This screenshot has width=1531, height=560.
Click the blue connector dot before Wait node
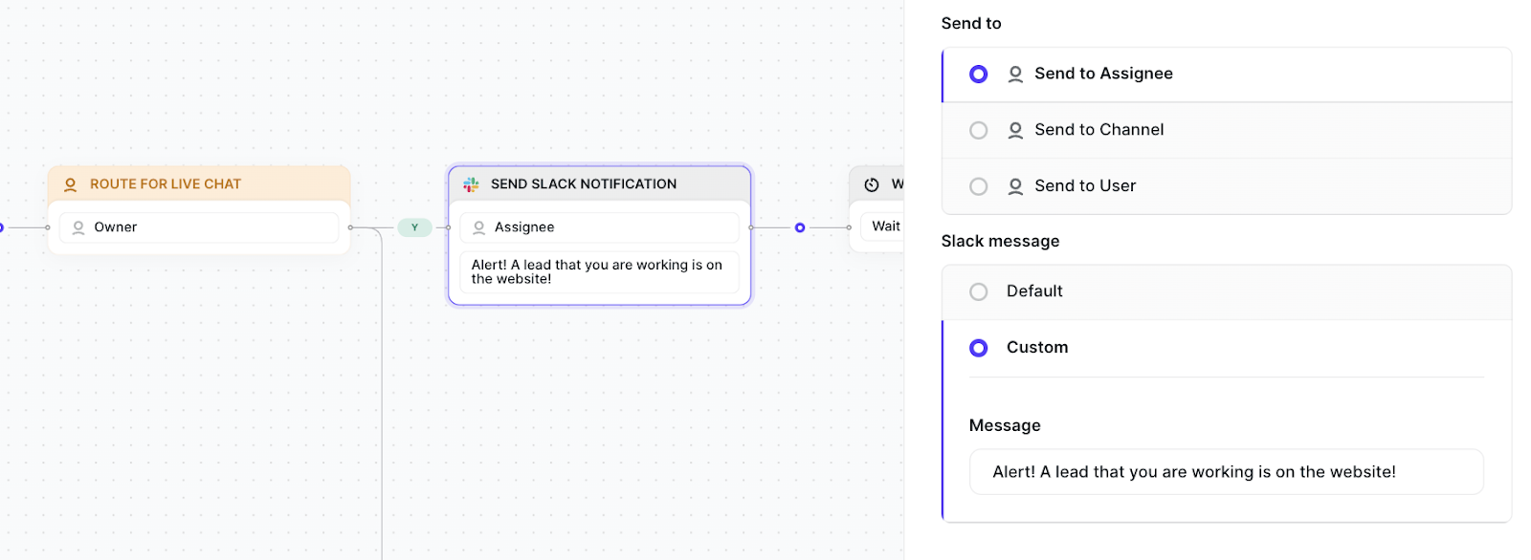pyautogui.click(x=800, y=227)
